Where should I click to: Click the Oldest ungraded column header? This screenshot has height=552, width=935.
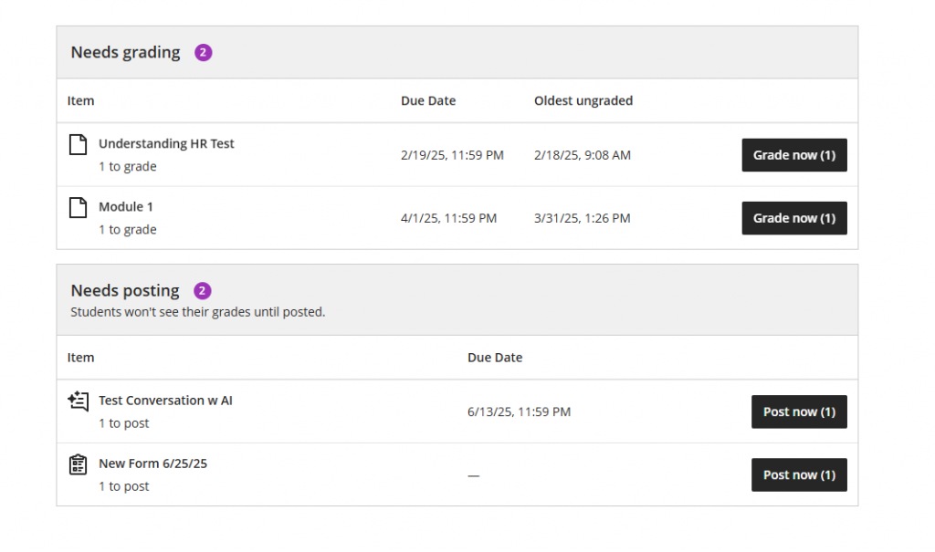[x=584, y=100]
